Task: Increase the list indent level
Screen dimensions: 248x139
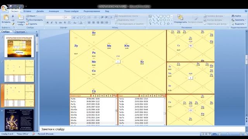Action: pyautogui.click(x=106, y=17)
